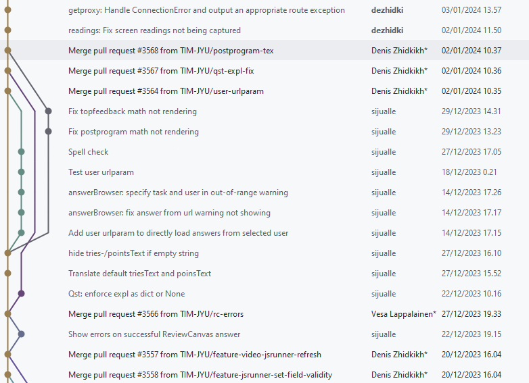Click author 'dezhidki' on the readings commit

click(387, 30)
